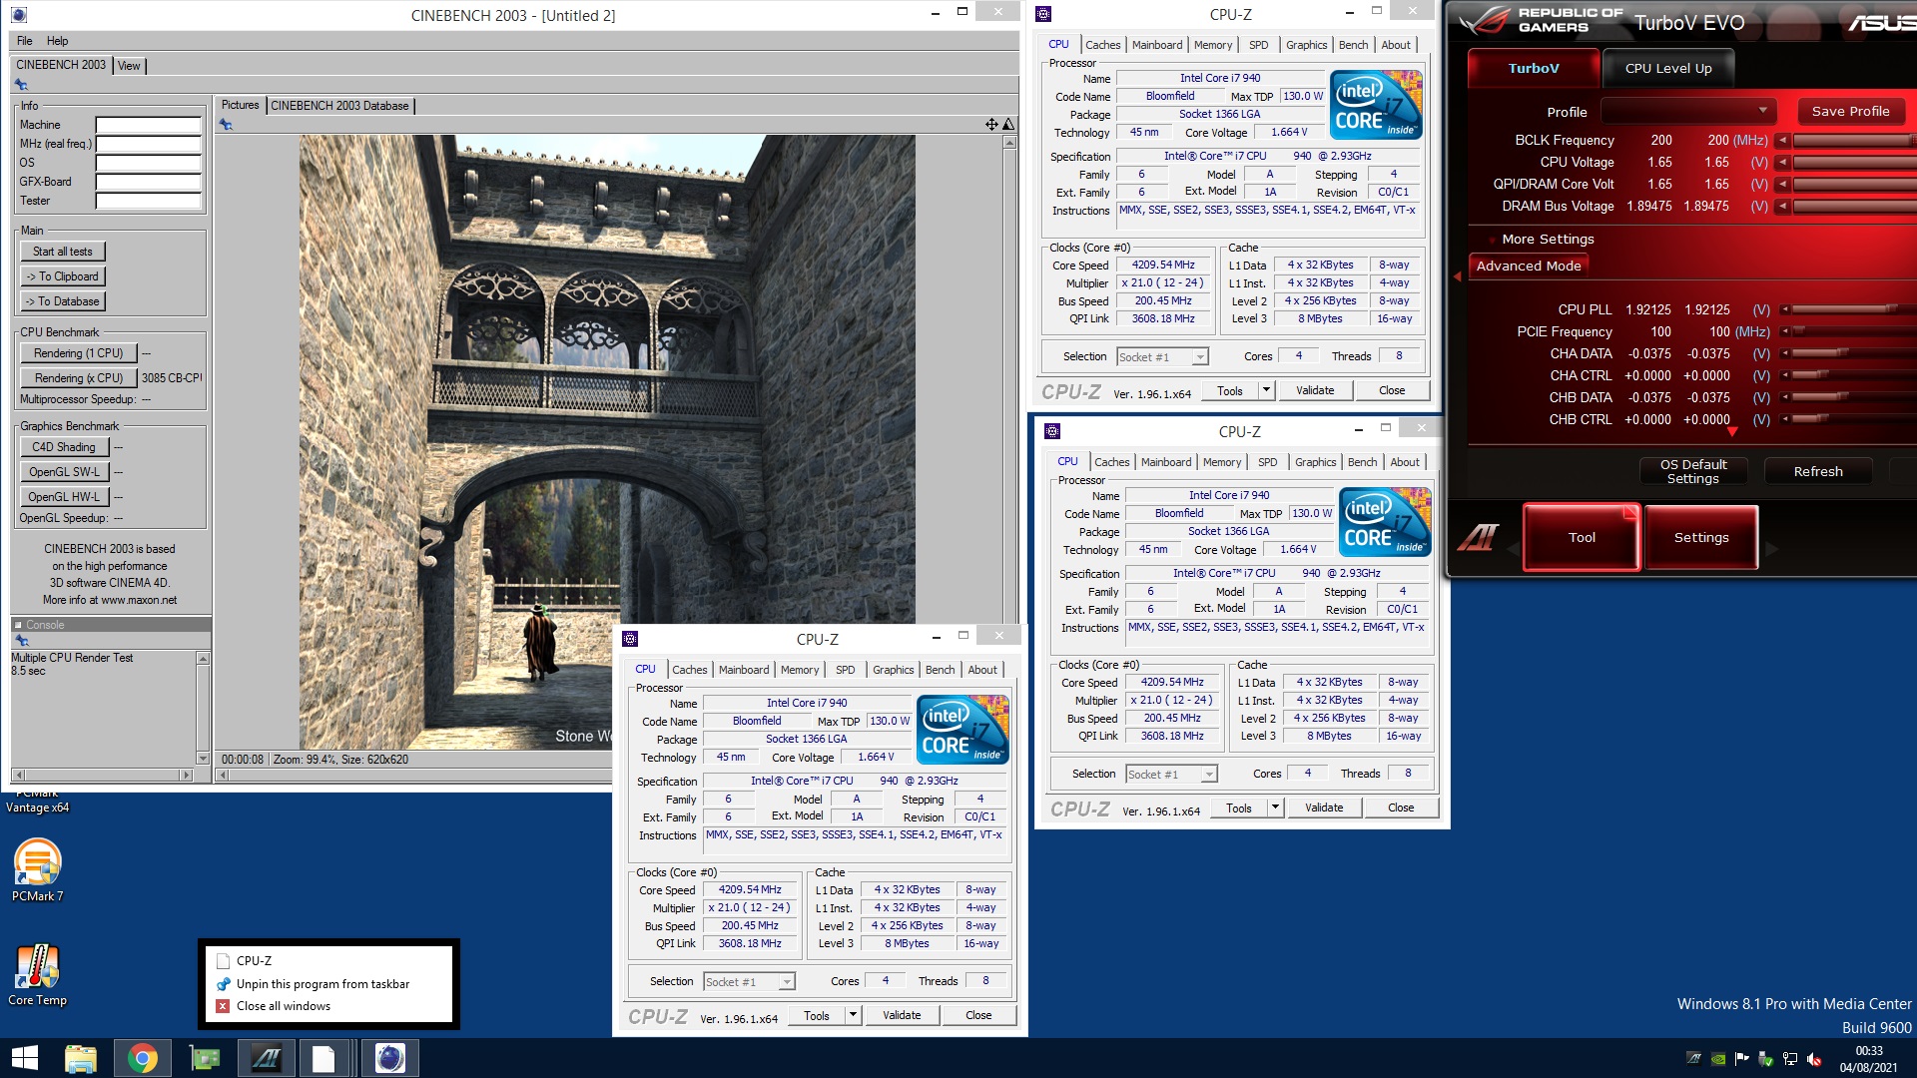Image resolution: width=1917 pixels, height=1078 pixels.
Task: Switch to the CINEBENCH 2003 Database tab
Action: [339, 106]
